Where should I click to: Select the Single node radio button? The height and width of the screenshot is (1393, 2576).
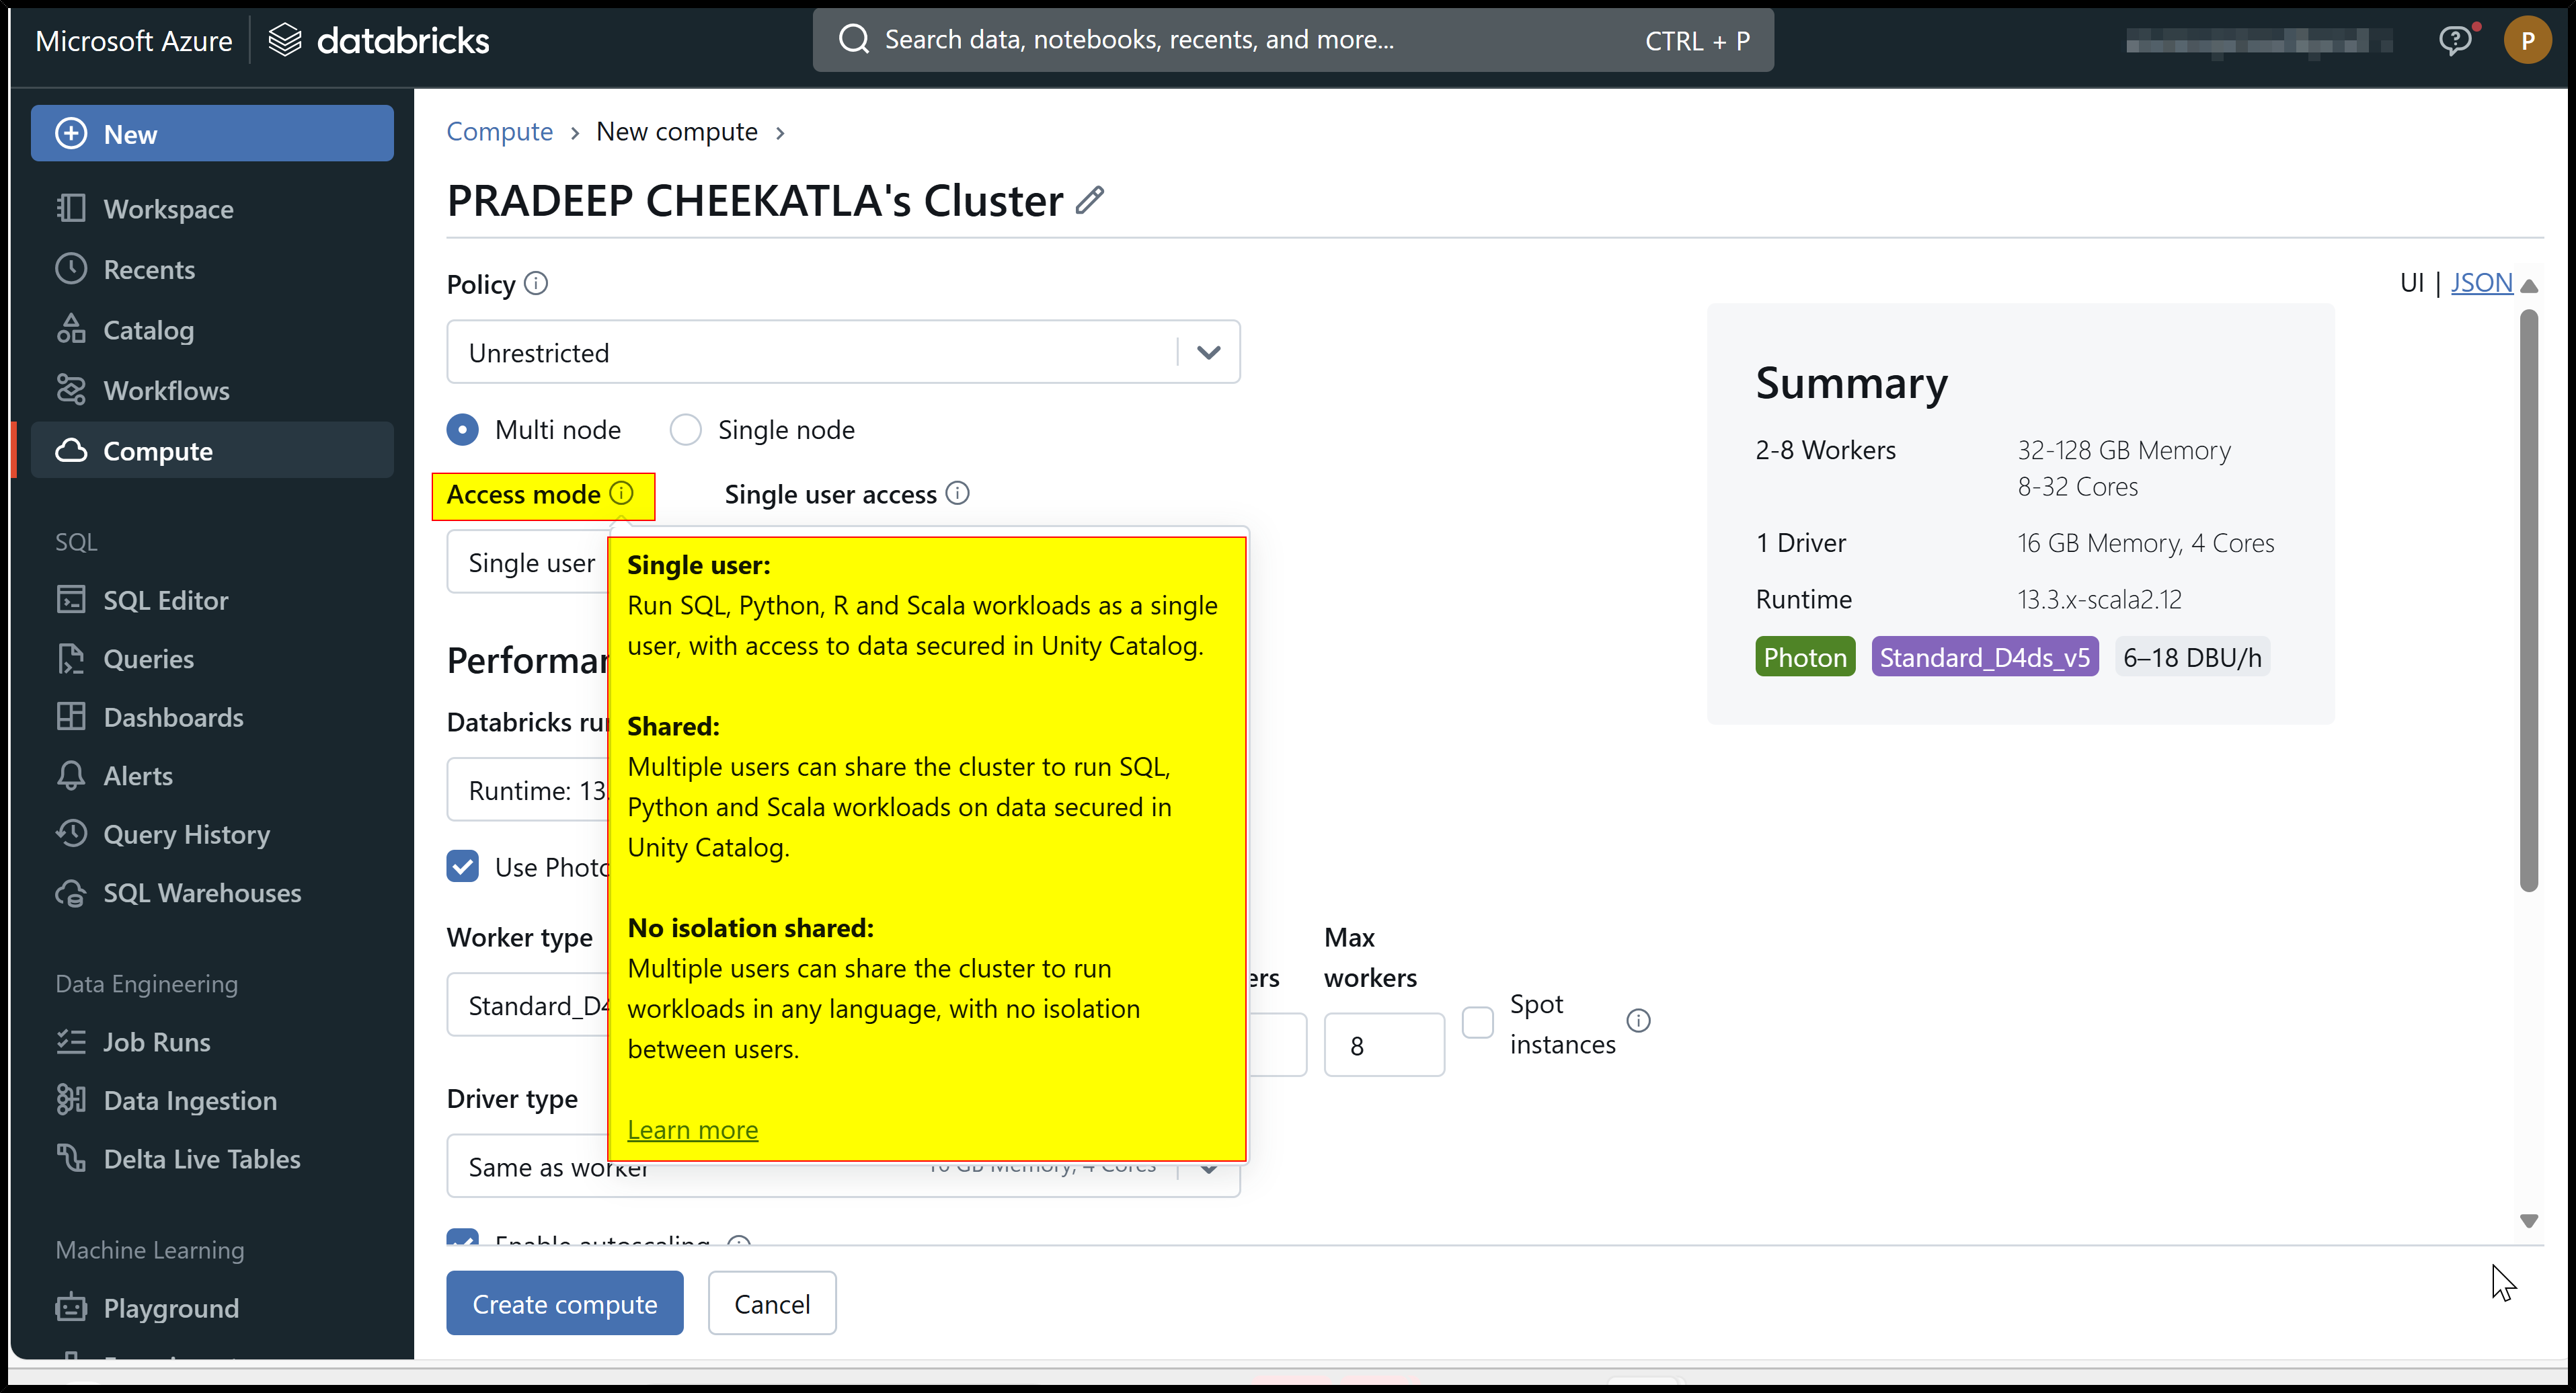[x=685, y=430]
